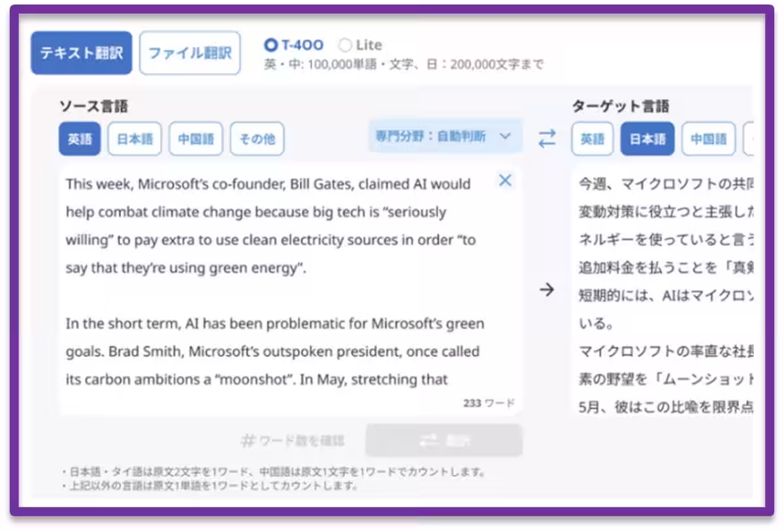
Task: Set the target language to 日本語
Action: (x=647, y=139)
